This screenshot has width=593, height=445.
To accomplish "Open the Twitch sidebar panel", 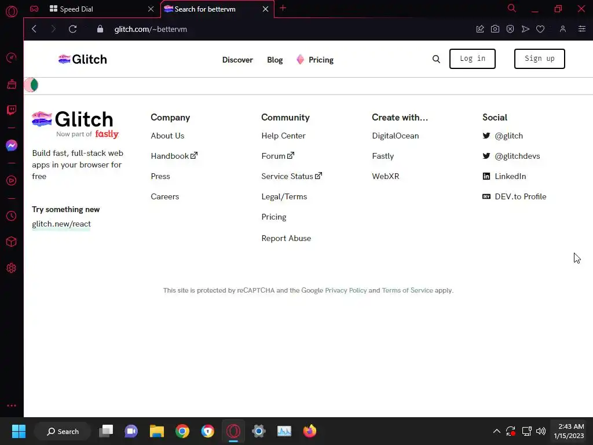I will [x=12, y=110].
